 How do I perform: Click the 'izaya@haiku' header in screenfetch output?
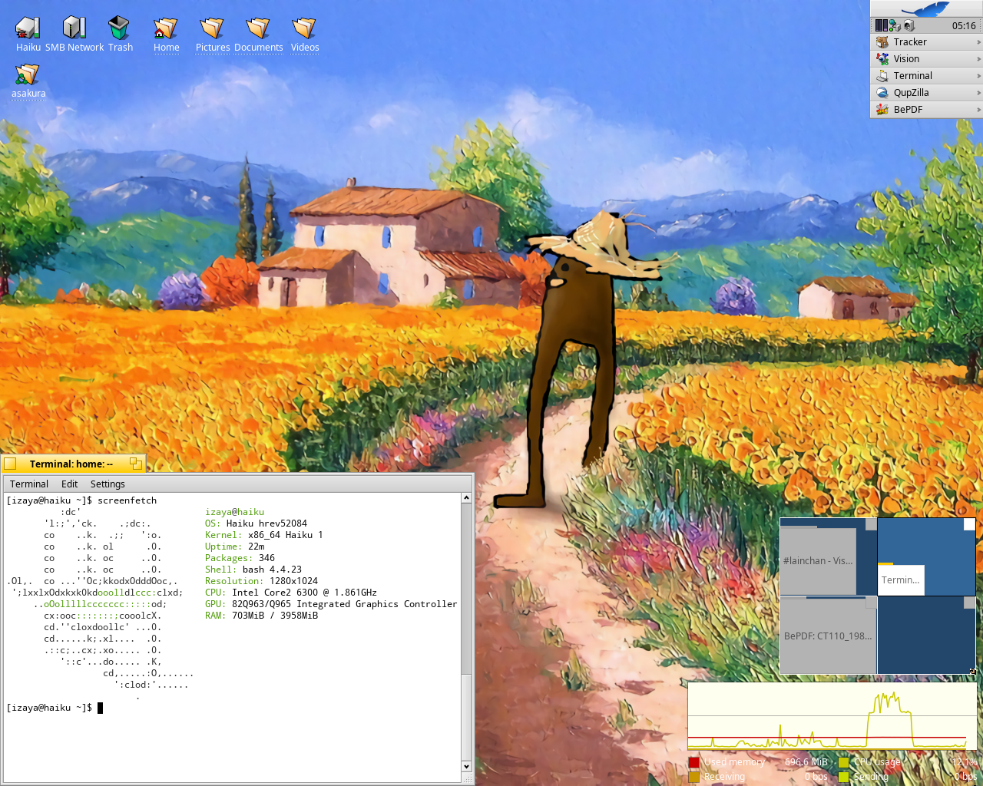tap(234, 512)
